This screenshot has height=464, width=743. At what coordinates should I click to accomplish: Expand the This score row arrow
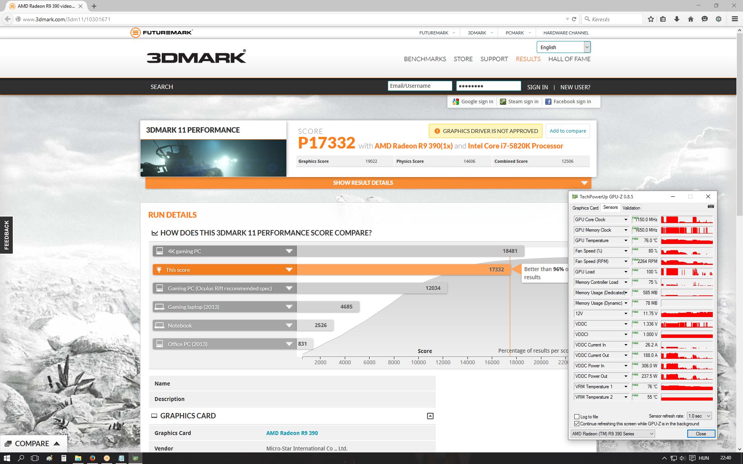(289, 270)
